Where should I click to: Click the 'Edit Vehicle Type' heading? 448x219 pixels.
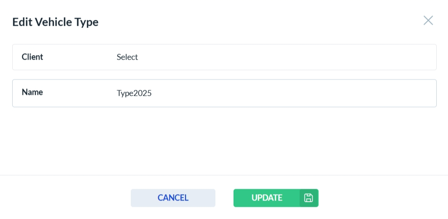pyautogui.click(x=55, y=22)
